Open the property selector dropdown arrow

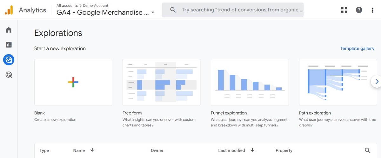(x=153, y=13)
